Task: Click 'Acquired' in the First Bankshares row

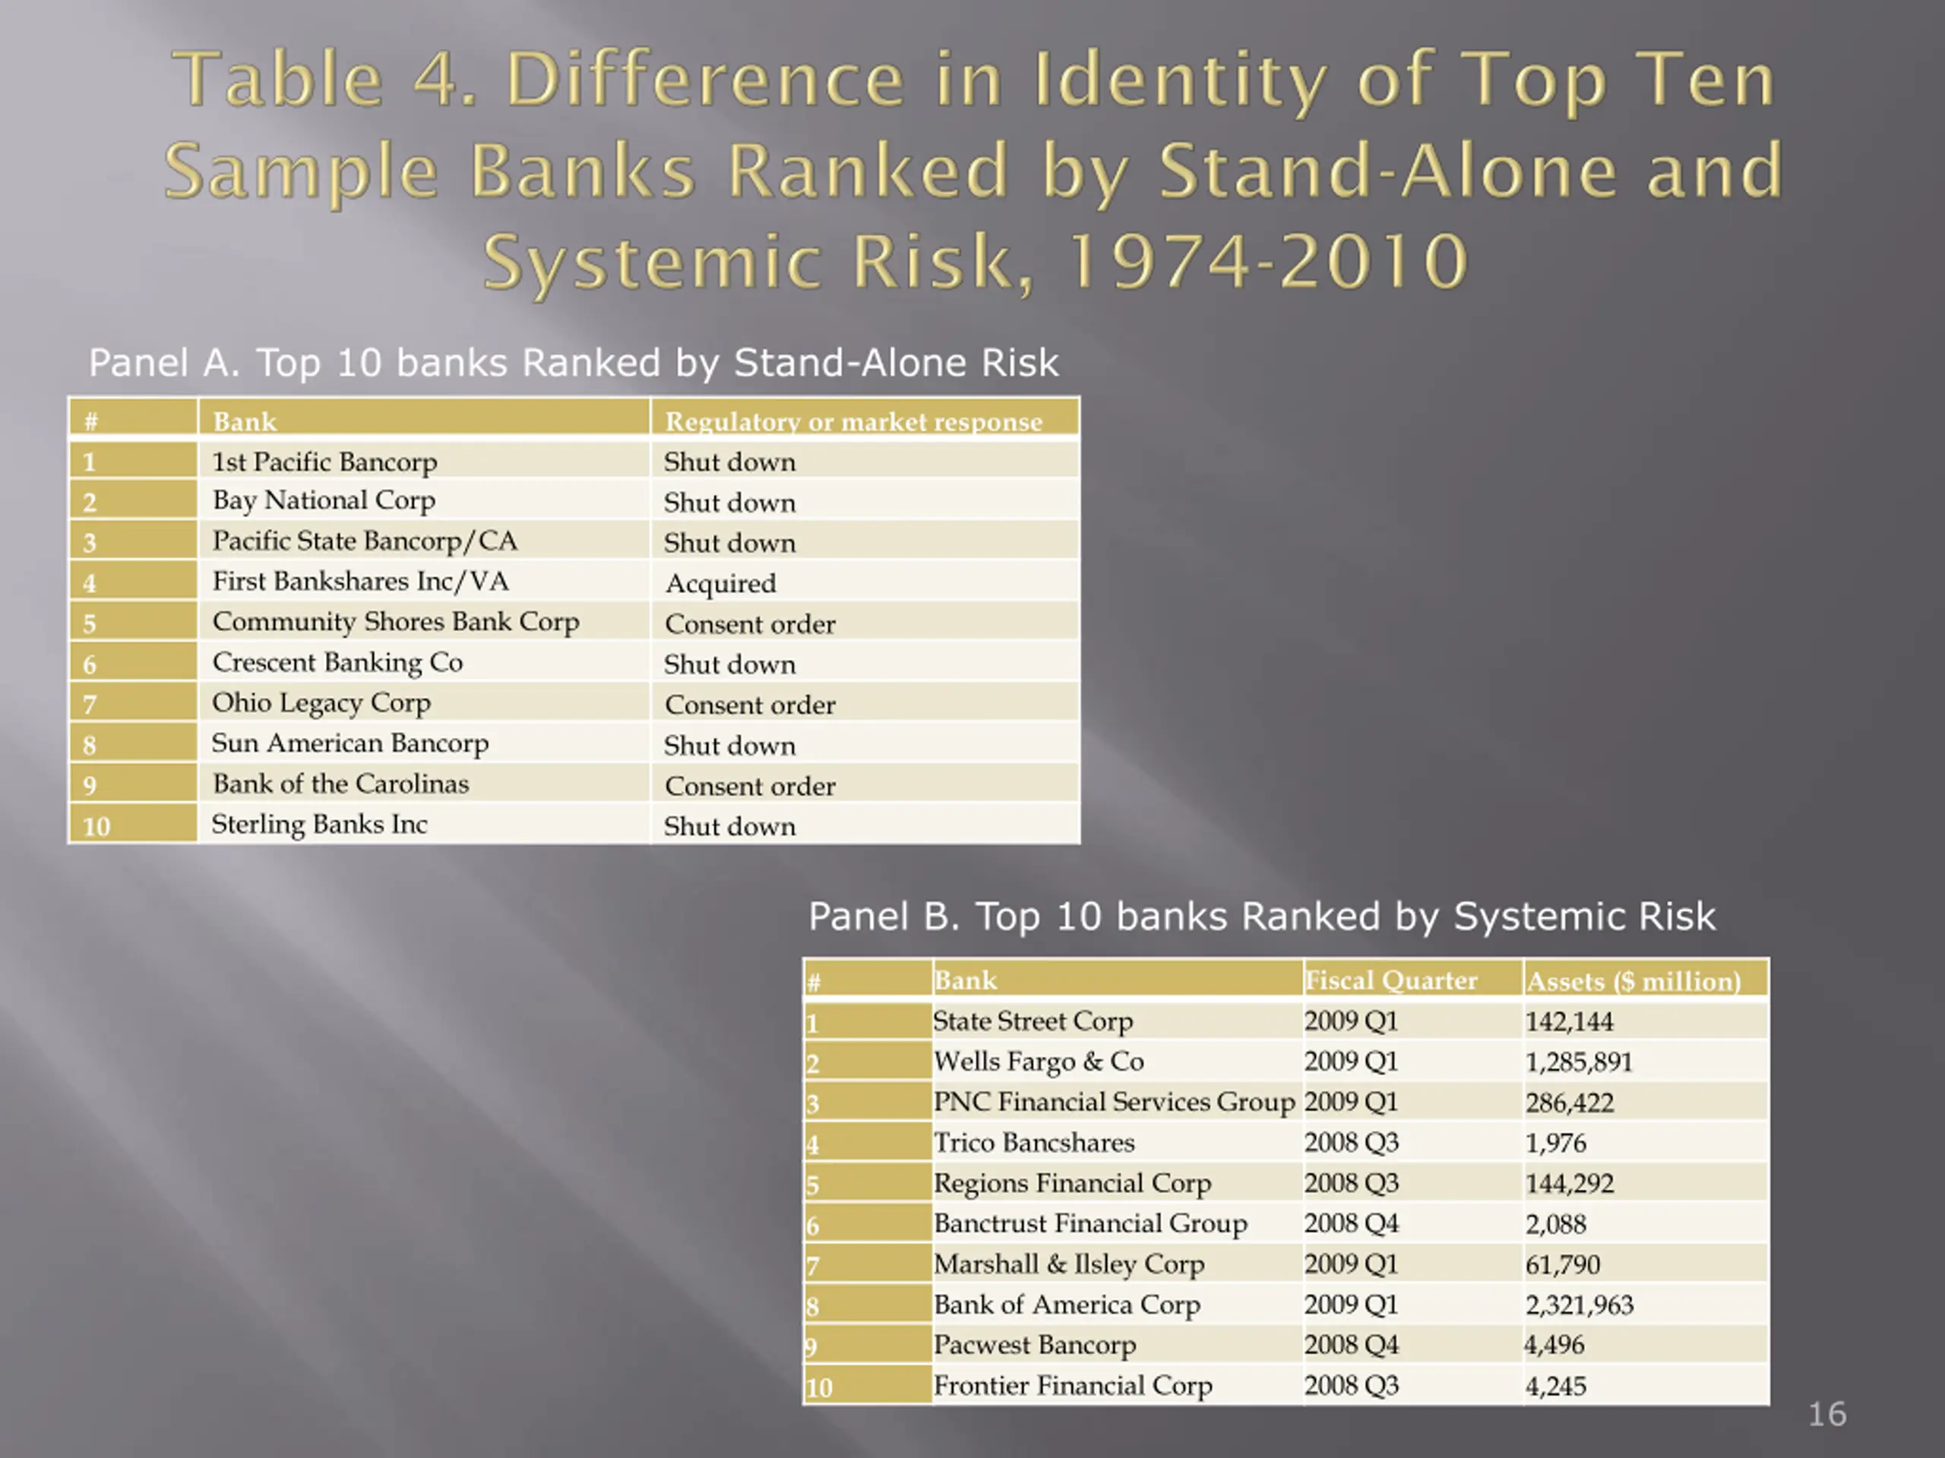Action: pyautogui.click(x=720, y=583)
